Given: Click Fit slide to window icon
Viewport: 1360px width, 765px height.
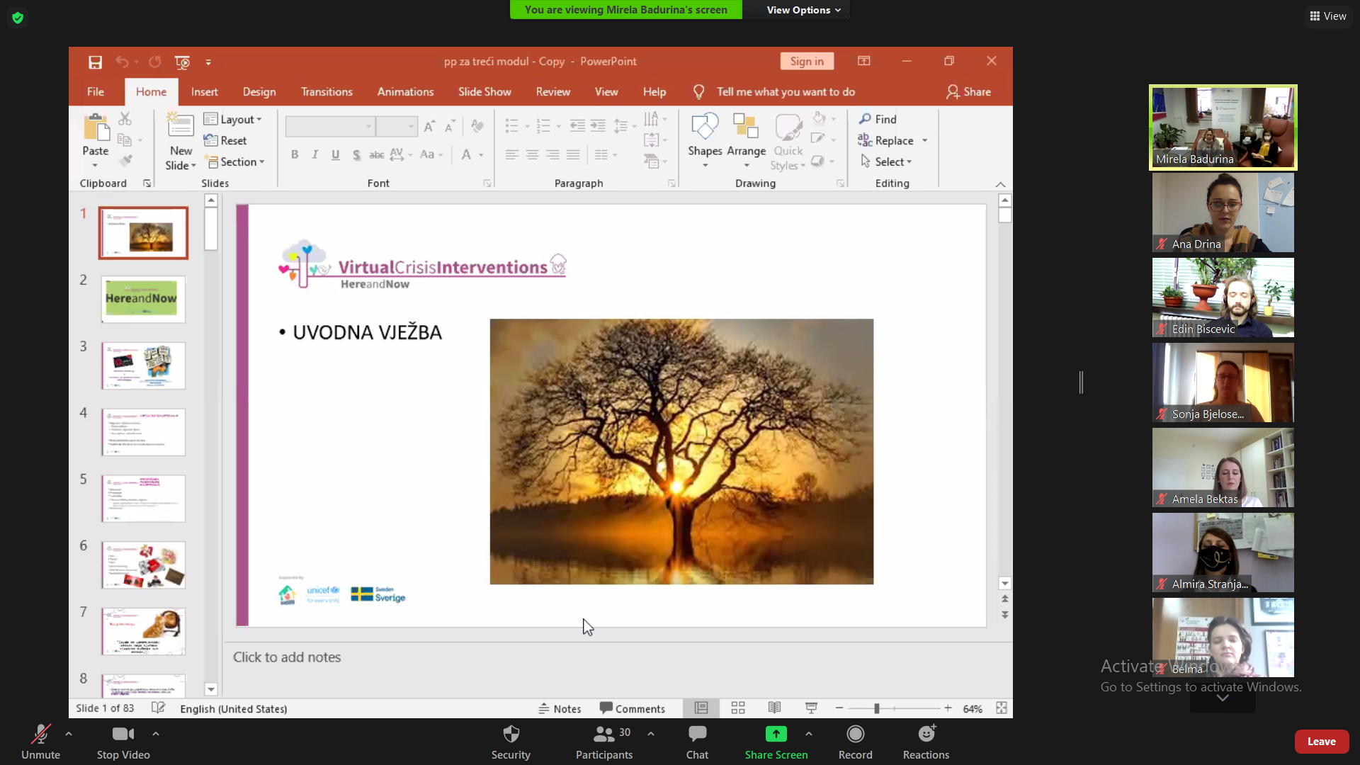Looking at the screenshot, I should pyautogui.click(x=1002, y=708).
